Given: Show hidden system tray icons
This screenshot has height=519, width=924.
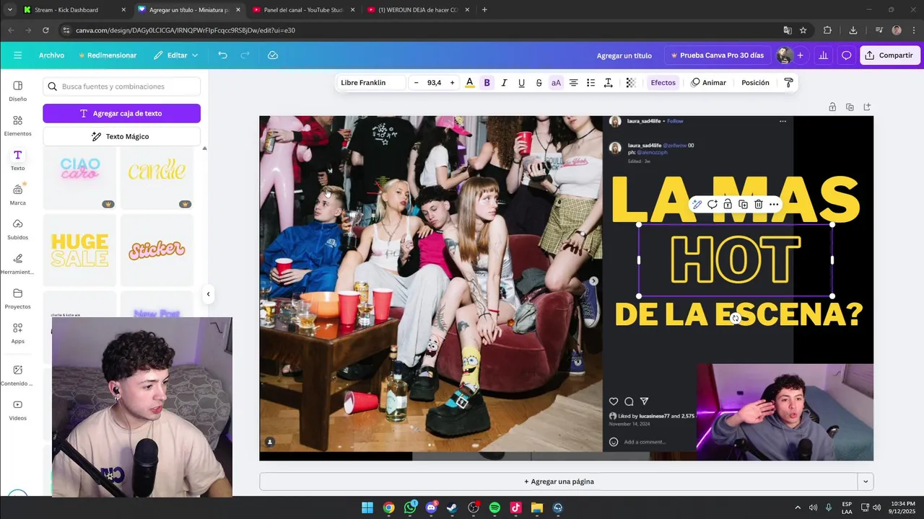Looking at the screenshot, I should [798, 507].
